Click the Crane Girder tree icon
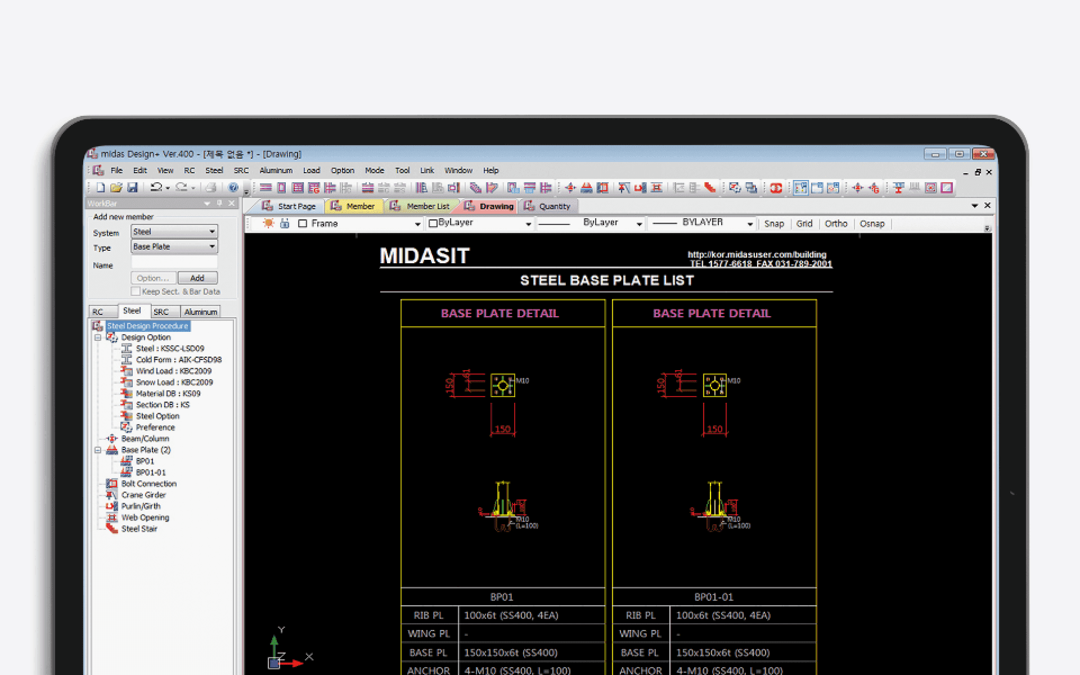 [112, 495]
